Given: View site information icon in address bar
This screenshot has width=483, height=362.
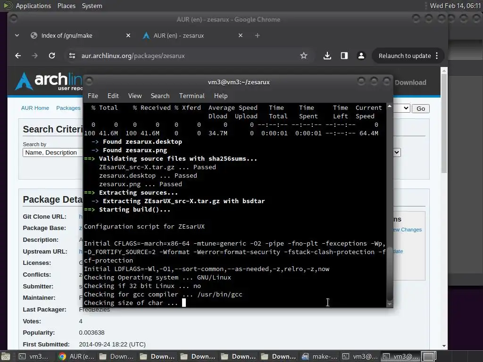Looking at the screenshot, I should [72, 56].
